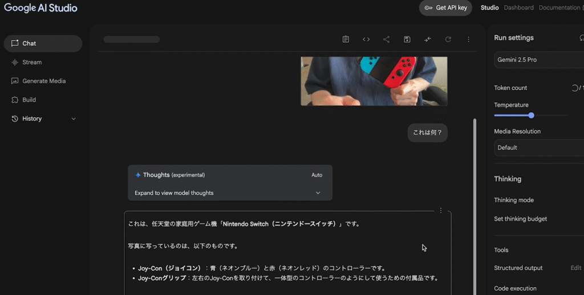Viewport: 584px width, 295px height.
Task: Select the Stream sidebar item
Action: pos(43,62)
